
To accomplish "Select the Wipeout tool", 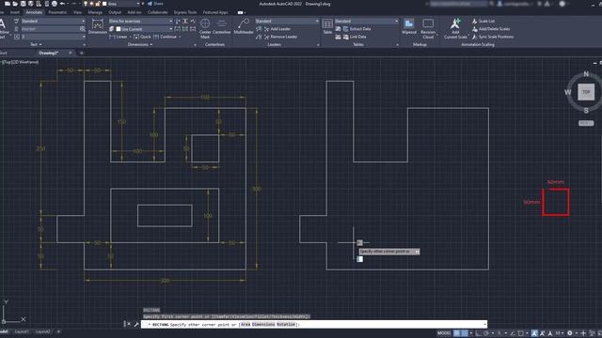I will [x=409, y=26].
